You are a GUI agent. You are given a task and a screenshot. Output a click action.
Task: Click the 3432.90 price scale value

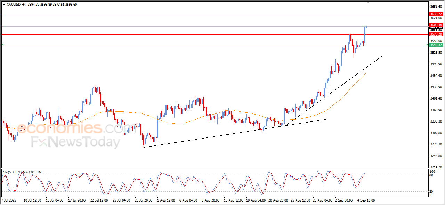[436, 87]
